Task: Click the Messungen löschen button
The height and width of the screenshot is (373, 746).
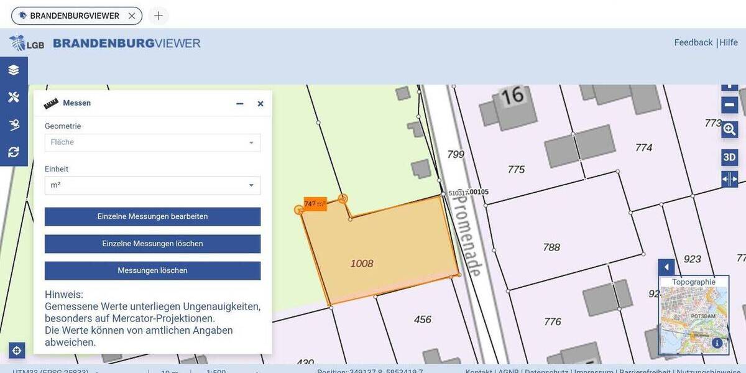Action: pos(152,270)
